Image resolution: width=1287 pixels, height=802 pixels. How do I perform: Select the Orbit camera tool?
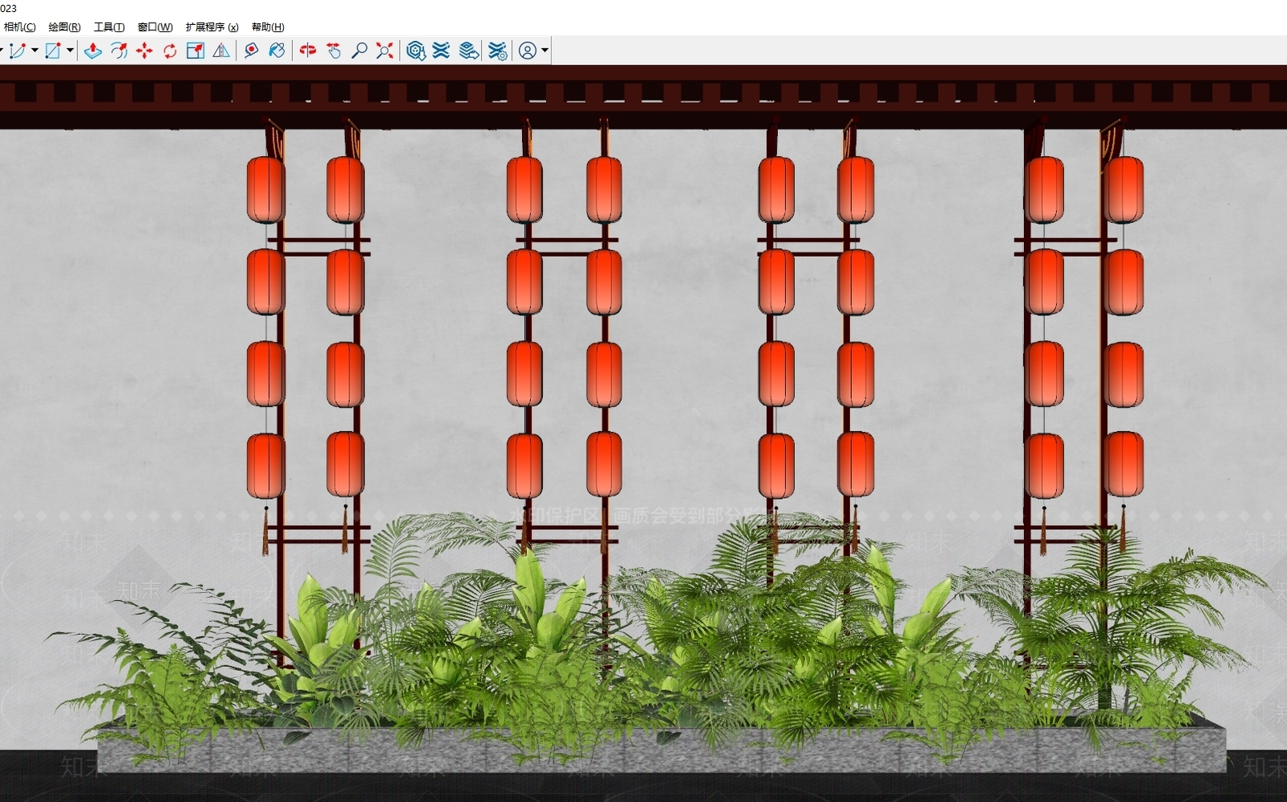pos(308,51)
